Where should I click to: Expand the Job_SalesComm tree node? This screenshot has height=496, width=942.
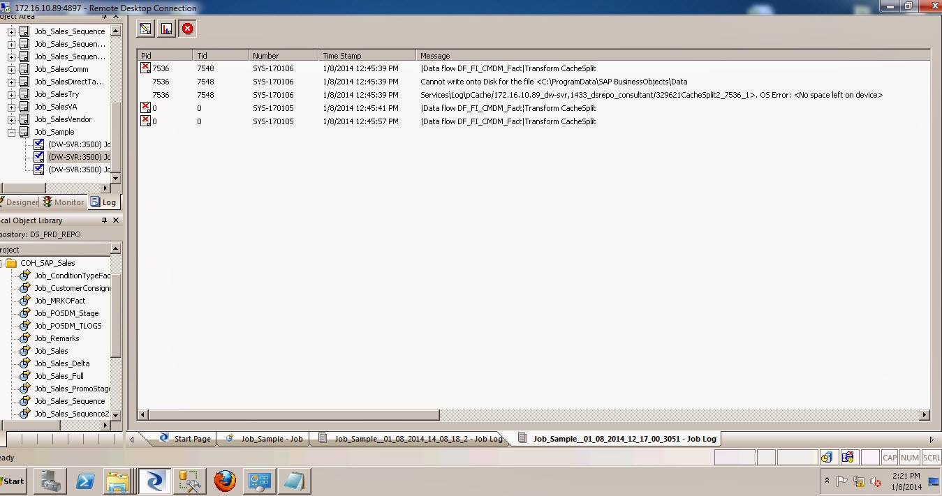tap(12, 69)
